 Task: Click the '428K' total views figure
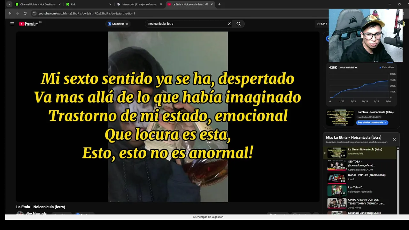pos(333,67)
